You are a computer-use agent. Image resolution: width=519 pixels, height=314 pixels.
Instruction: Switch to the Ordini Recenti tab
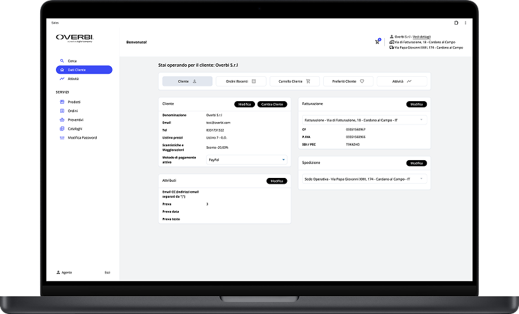point(241,81)
